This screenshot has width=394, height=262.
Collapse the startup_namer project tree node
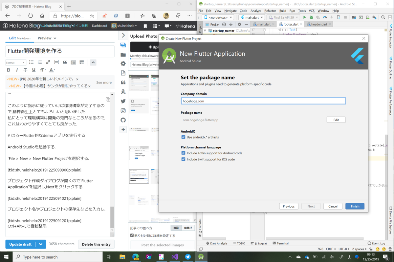(205, 31)
